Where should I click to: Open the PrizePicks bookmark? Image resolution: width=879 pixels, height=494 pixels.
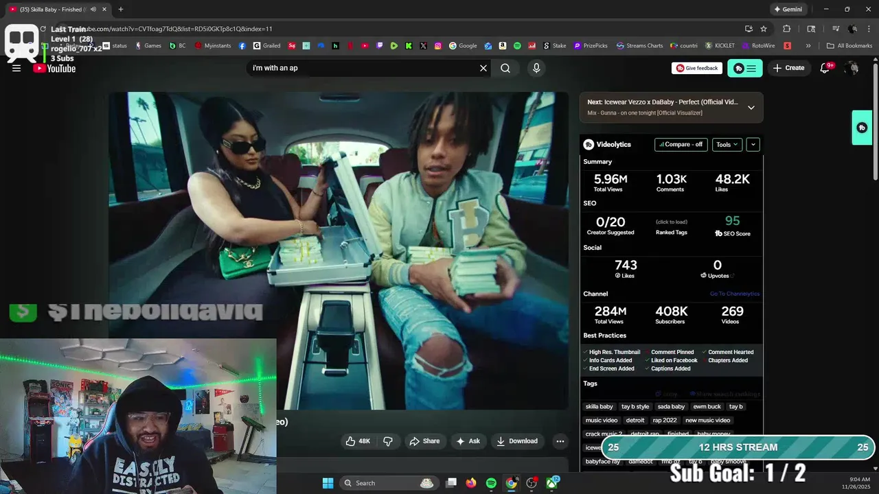[x=591, y=46]
